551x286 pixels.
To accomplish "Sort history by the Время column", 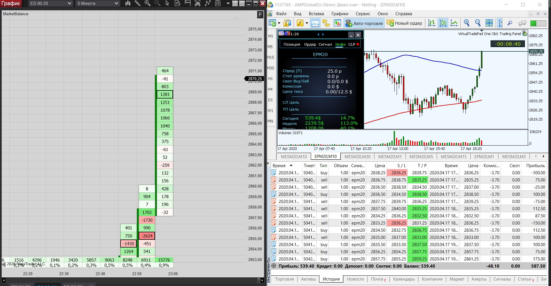I will (x=286, y=165).
